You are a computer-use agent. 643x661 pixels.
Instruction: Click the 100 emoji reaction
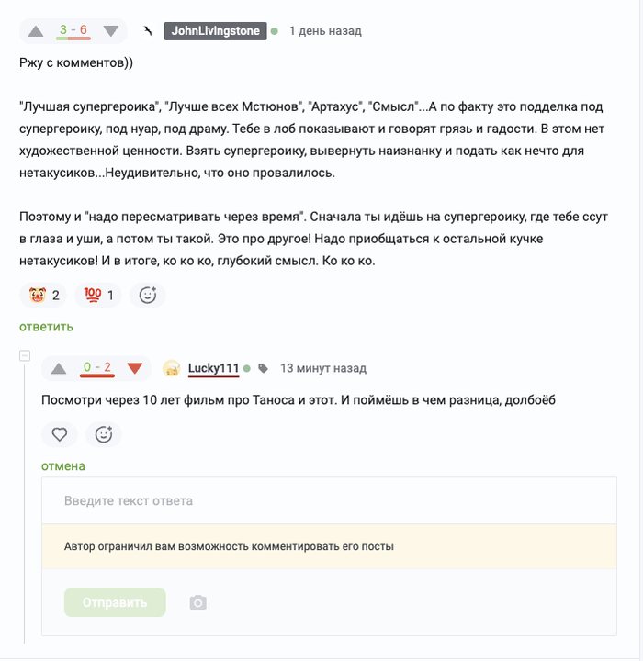[99, 295]
